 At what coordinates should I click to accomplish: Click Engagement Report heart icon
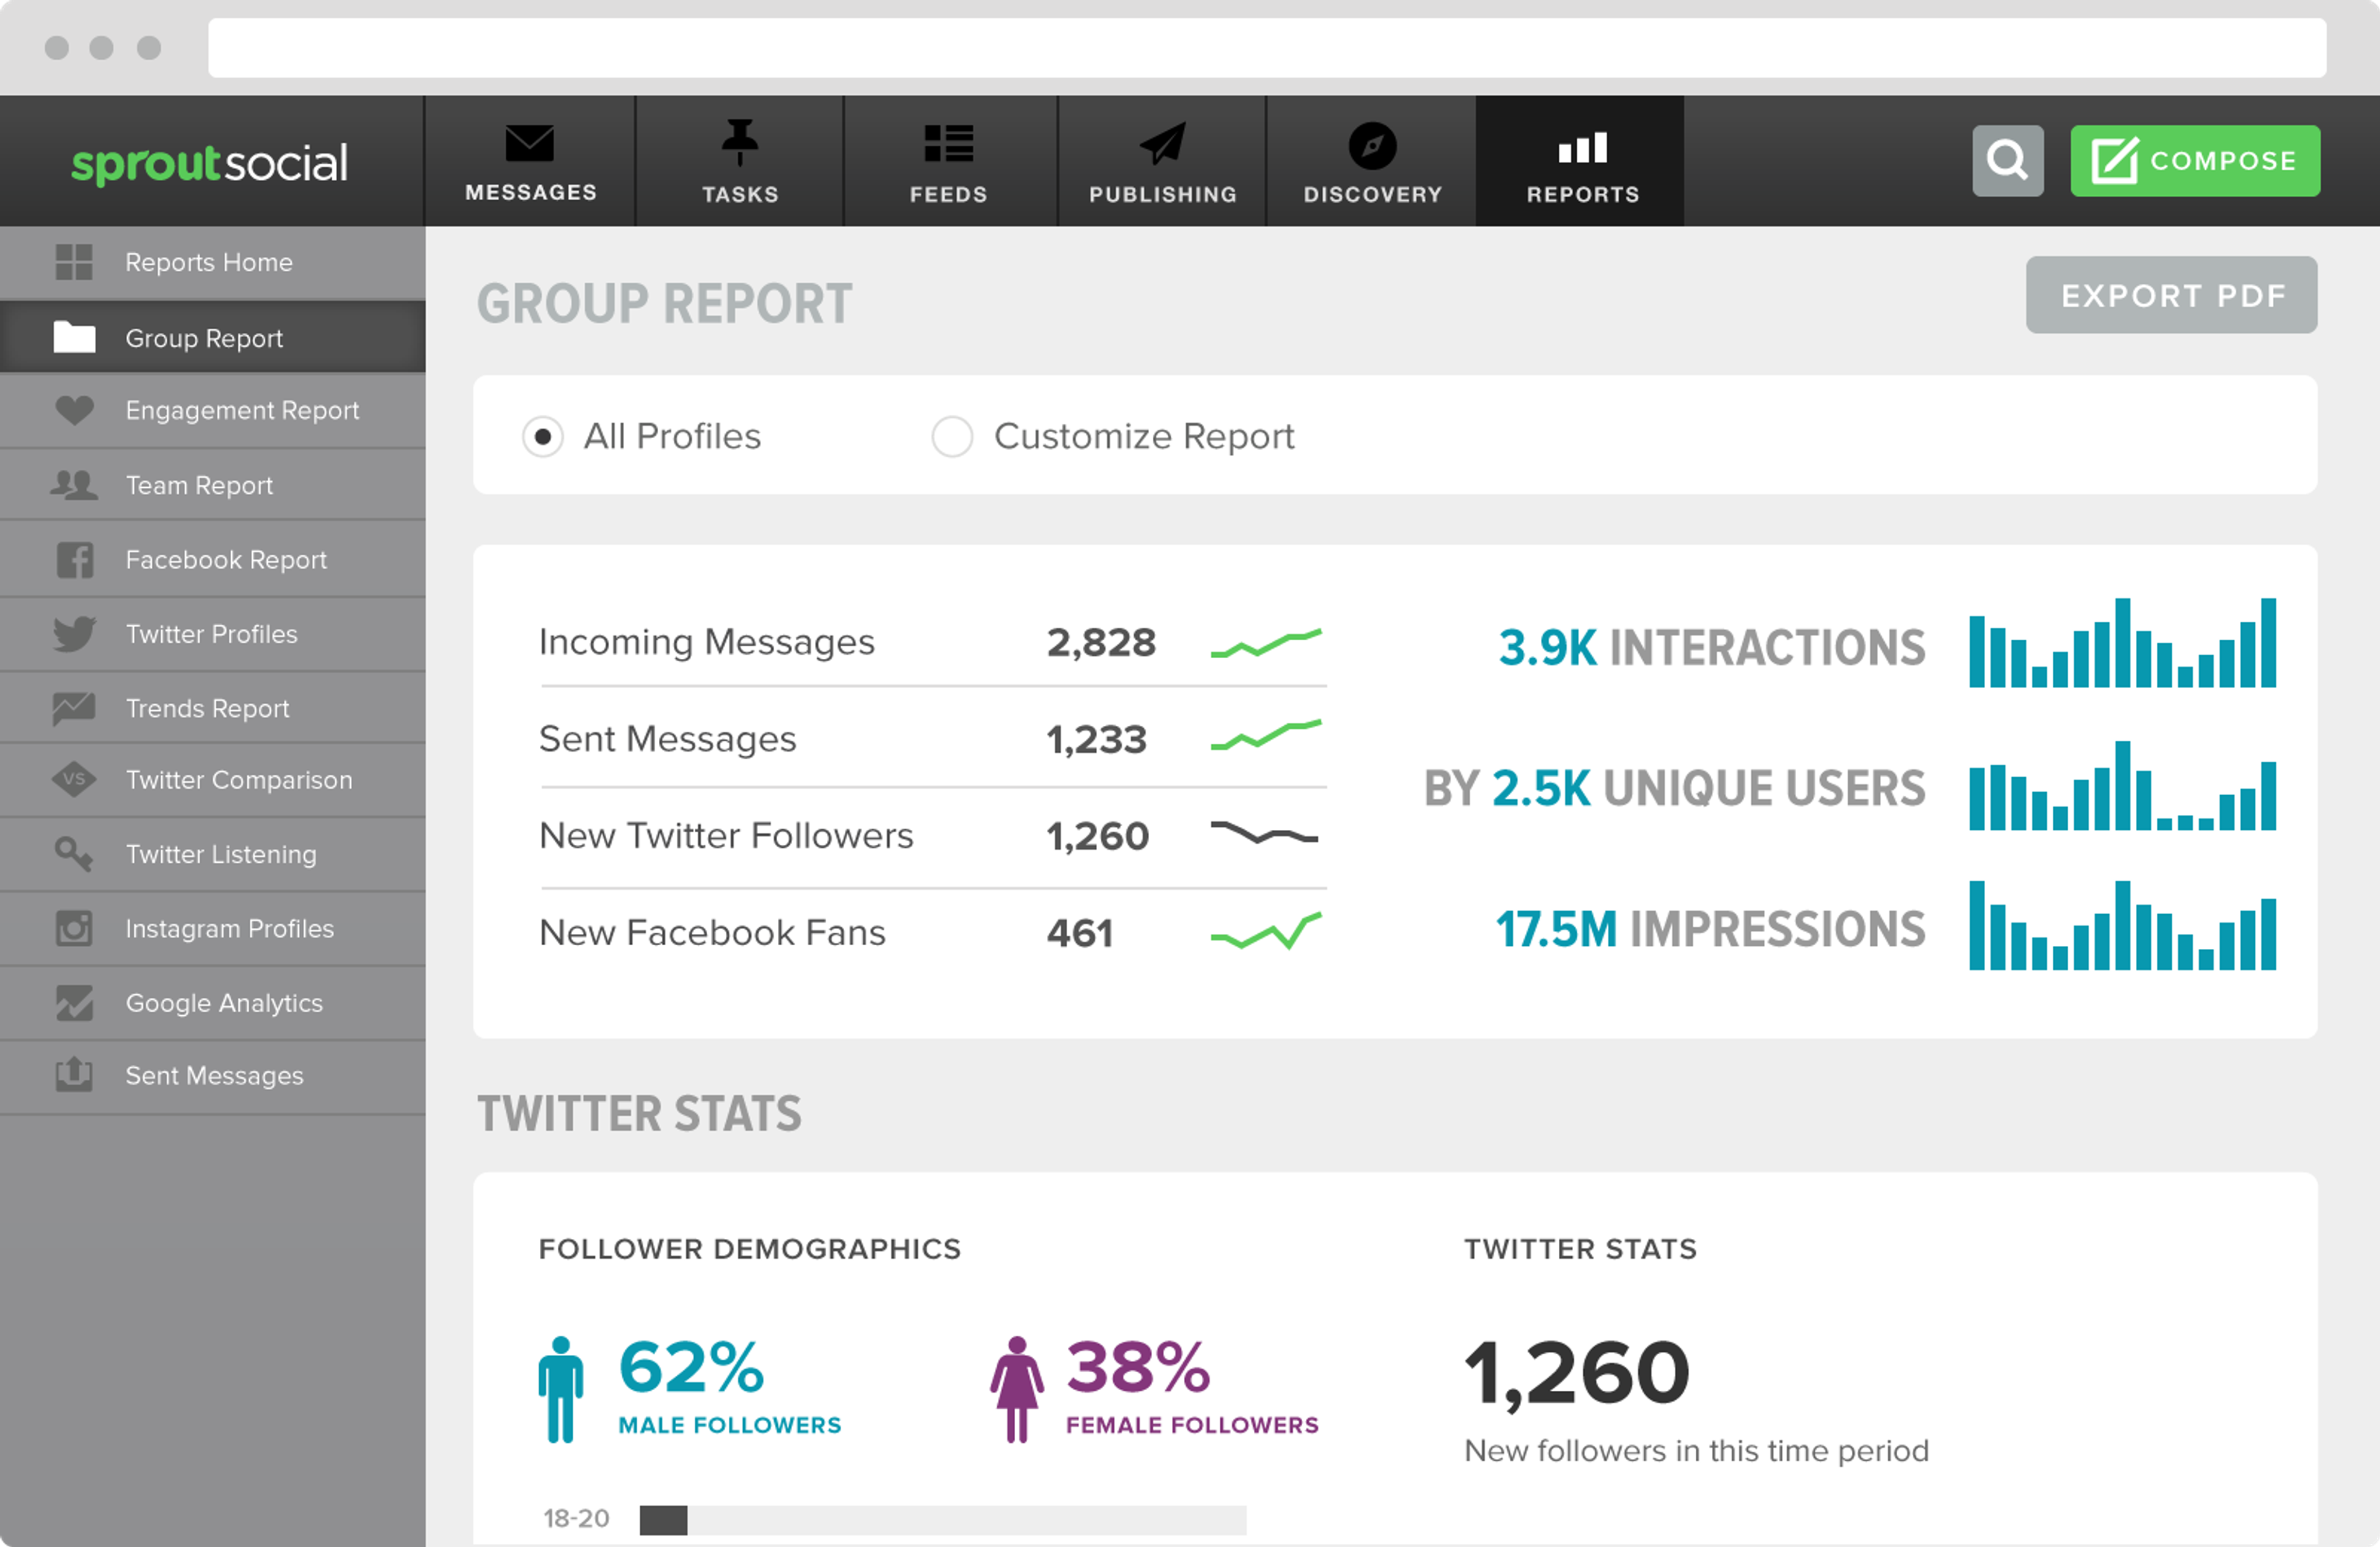click(74, 410)
